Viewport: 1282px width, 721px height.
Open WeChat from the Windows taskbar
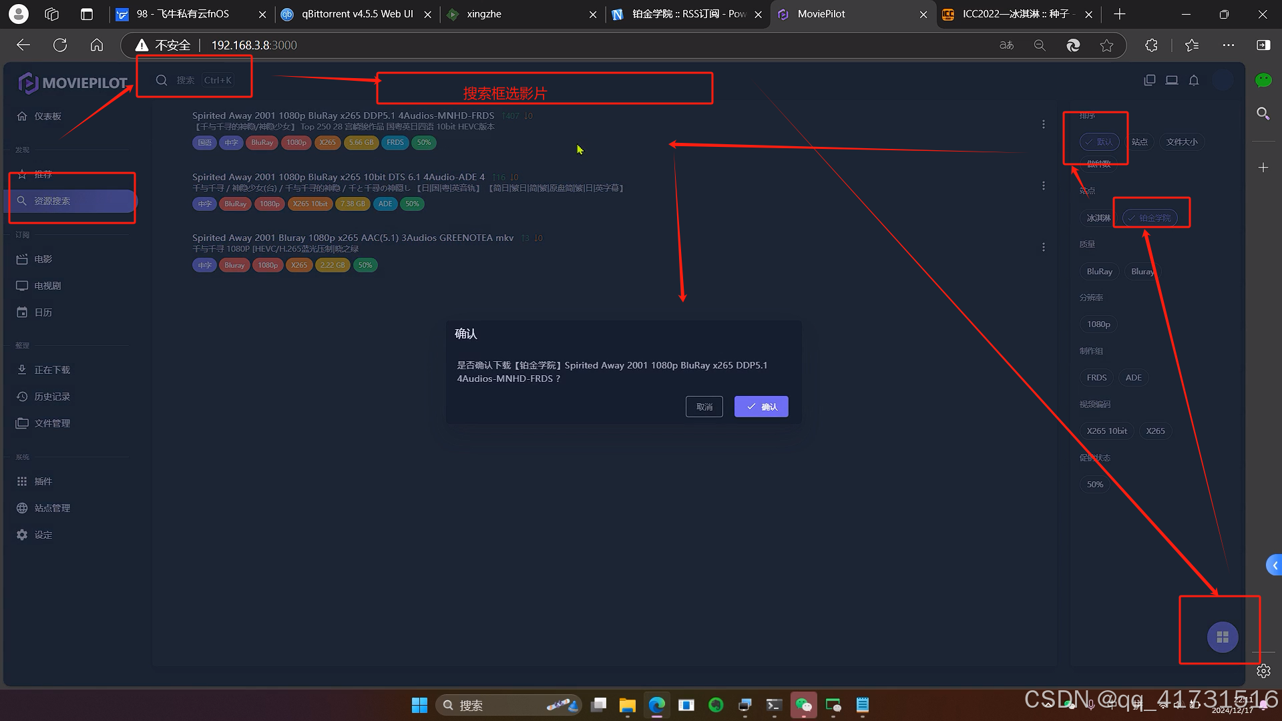pos(803,705)
